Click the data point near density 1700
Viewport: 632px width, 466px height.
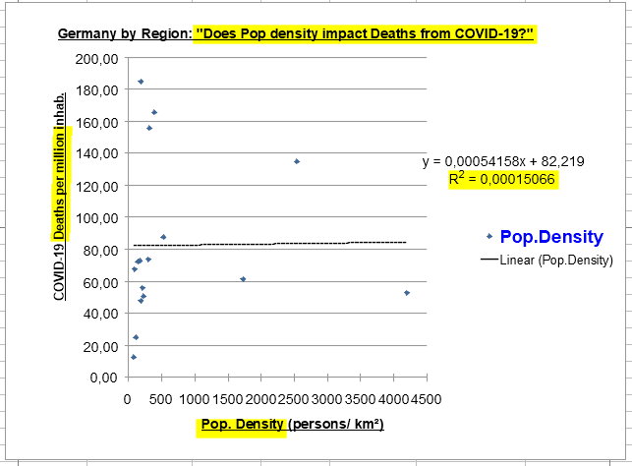(243, 279)
